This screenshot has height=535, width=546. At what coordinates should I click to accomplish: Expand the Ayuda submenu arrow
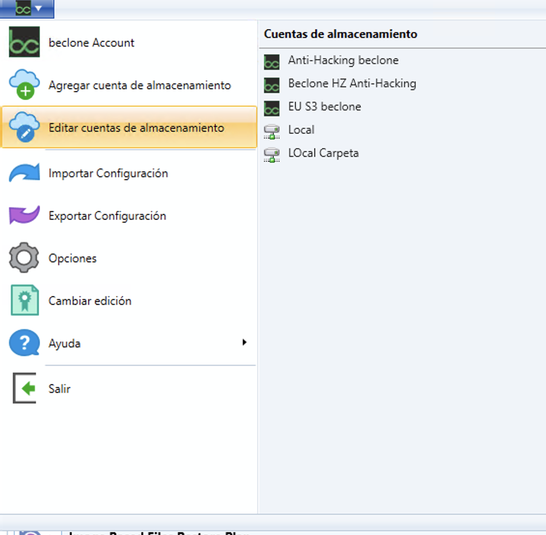[244, 342]
